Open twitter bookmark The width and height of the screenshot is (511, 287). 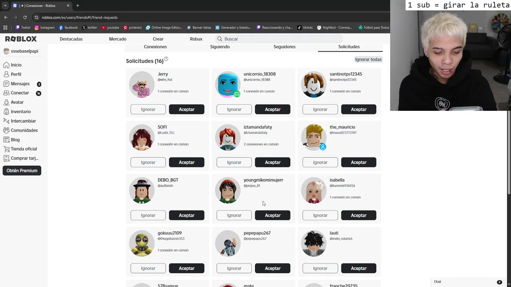click(x=89, y=28)
